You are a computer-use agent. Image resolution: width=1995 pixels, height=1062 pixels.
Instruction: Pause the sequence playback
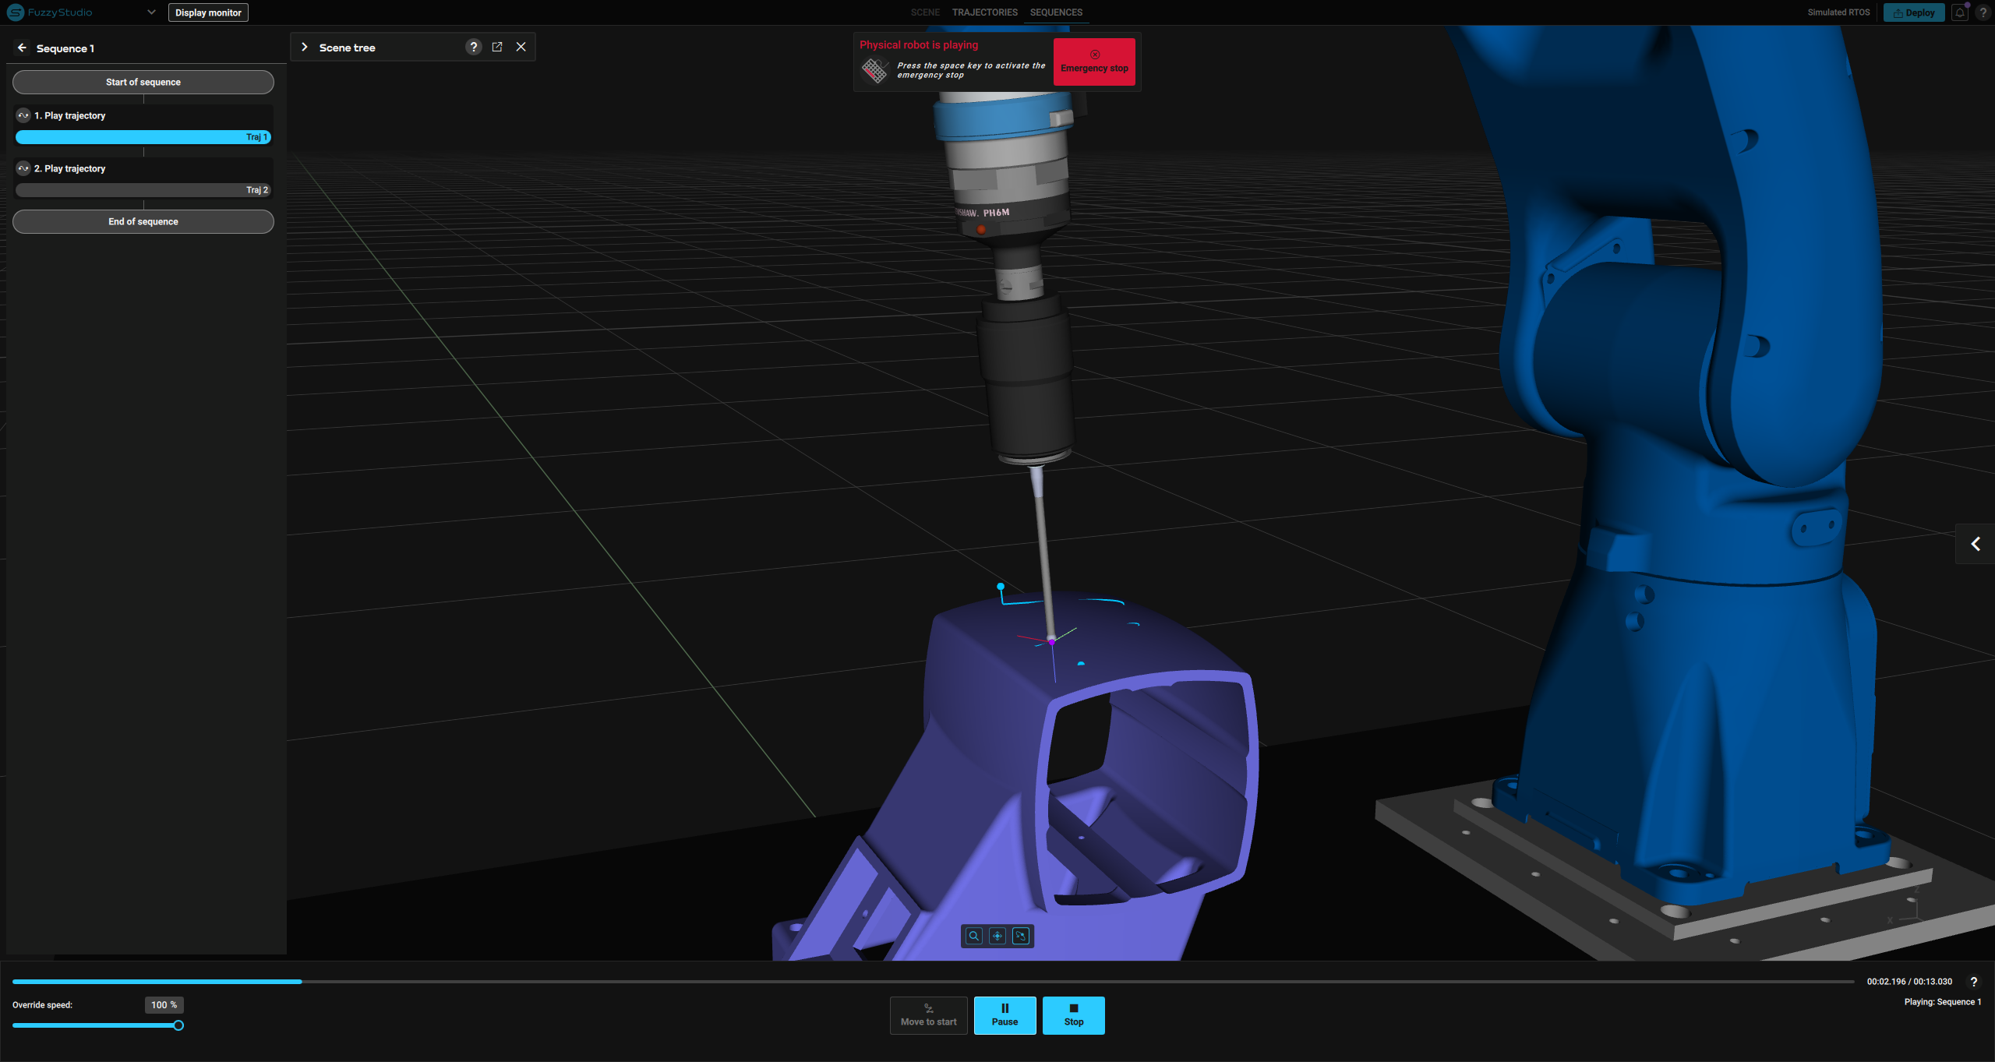click(1005, 1015)
